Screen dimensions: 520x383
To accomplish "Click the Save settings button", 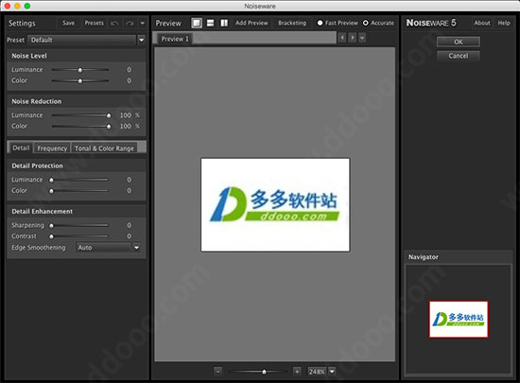I will pyautogui.click(x=68, y=23).
